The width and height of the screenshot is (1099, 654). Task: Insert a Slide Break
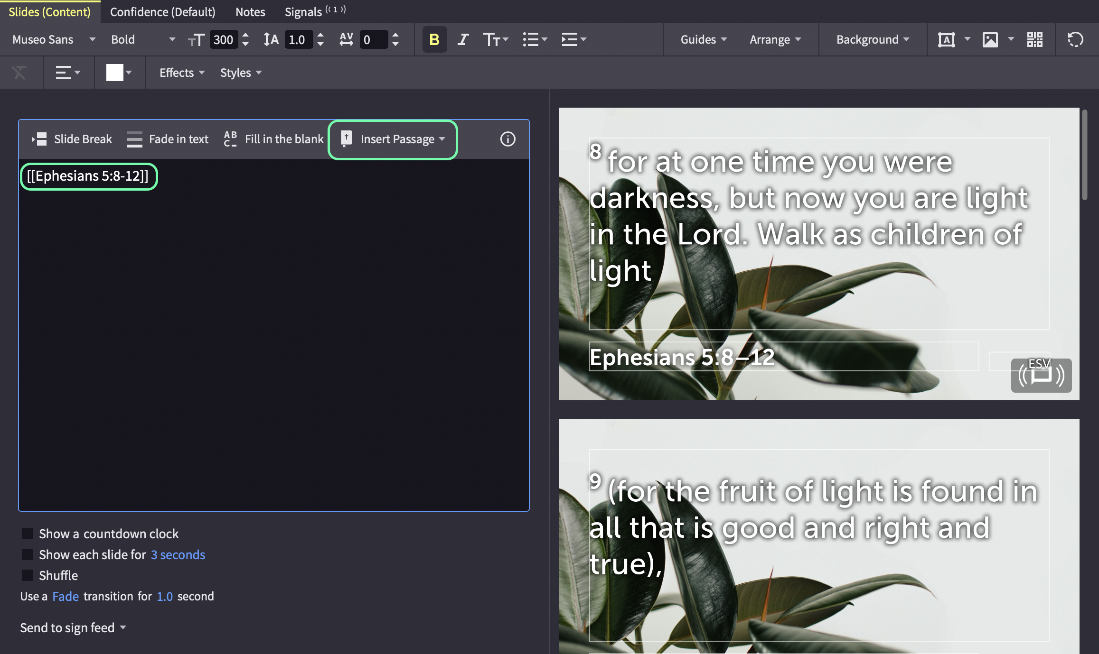point(72,139)
